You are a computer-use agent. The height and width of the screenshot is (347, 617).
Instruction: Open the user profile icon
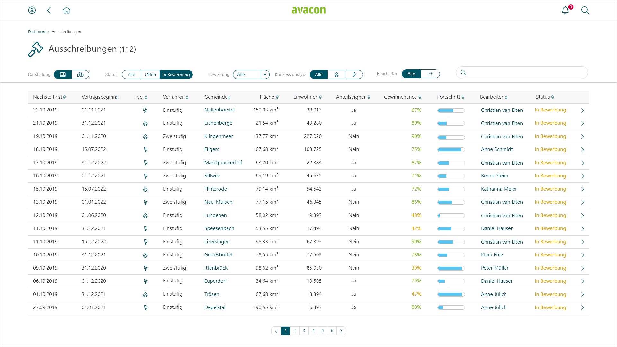(x=32, y=10)
